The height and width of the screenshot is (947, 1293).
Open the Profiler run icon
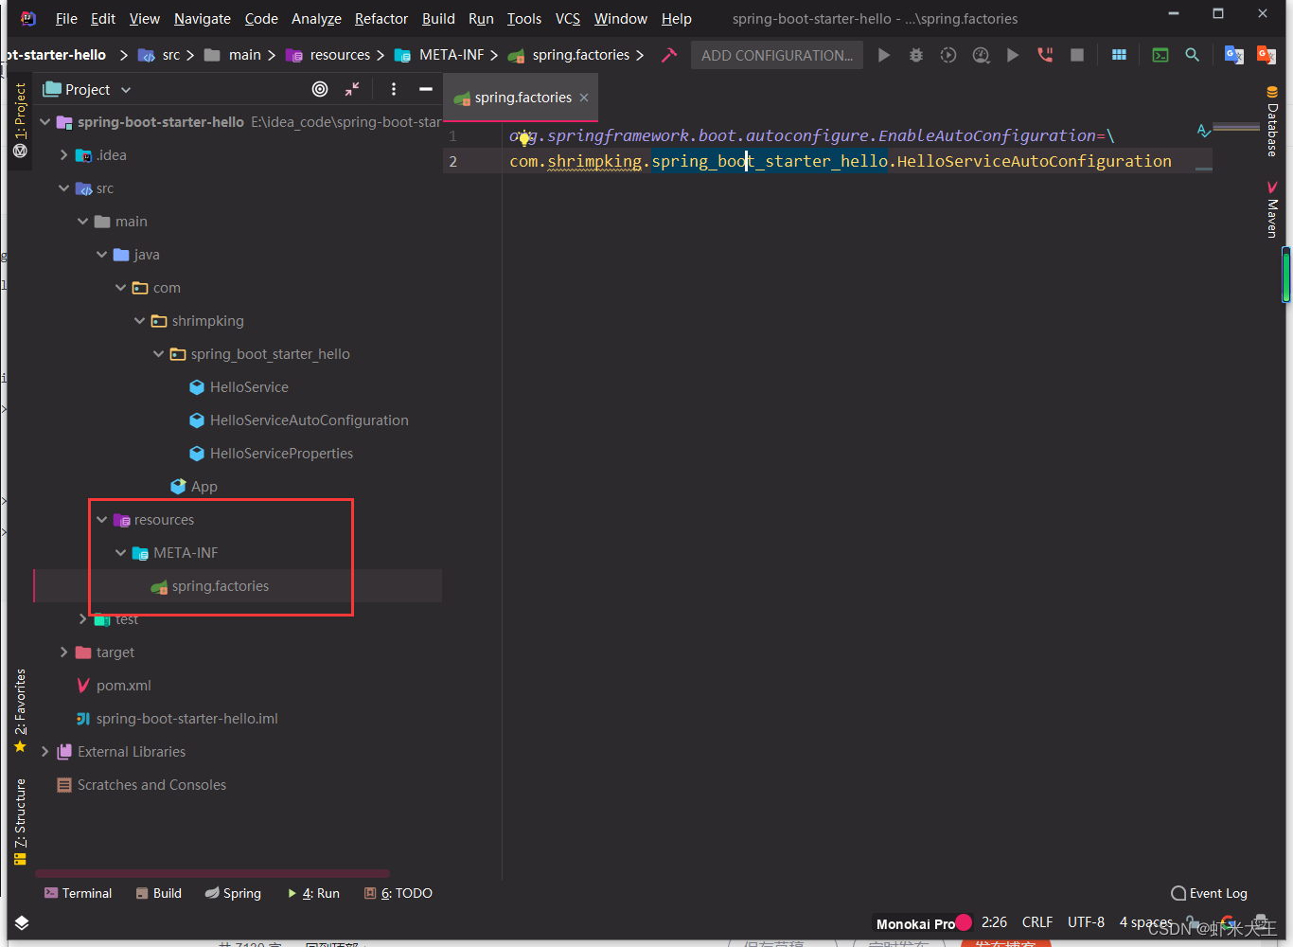(x=981, y=55)
